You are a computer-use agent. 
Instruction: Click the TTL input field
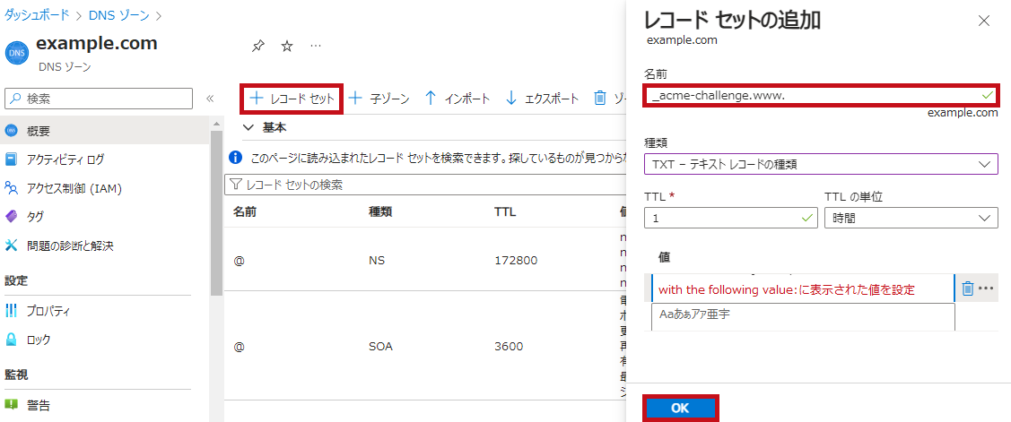[730, 218]
